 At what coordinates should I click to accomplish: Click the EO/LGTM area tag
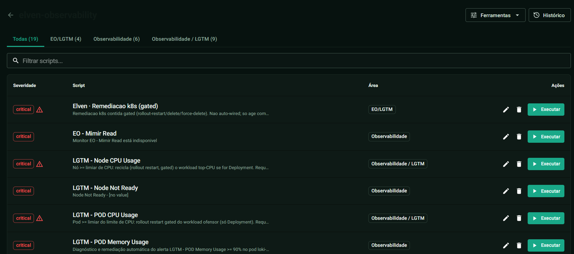382,110
